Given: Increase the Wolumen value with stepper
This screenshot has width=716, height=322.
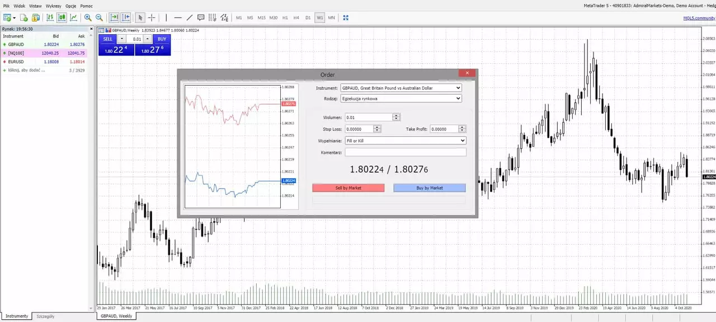Looking at the screenshot, I should pos(397,115).
